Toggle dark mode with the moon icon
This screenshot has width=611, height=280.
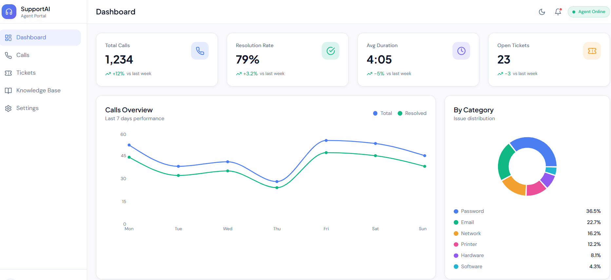(x=542, y=12)
